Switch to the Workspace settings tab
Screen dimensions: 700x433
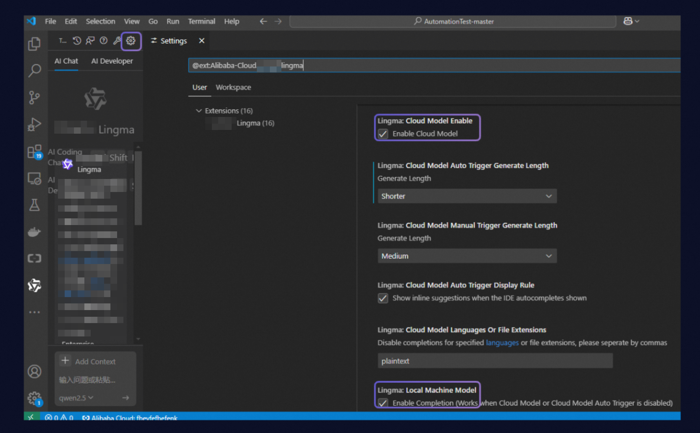pyautogui.click(x=233, y=87)
